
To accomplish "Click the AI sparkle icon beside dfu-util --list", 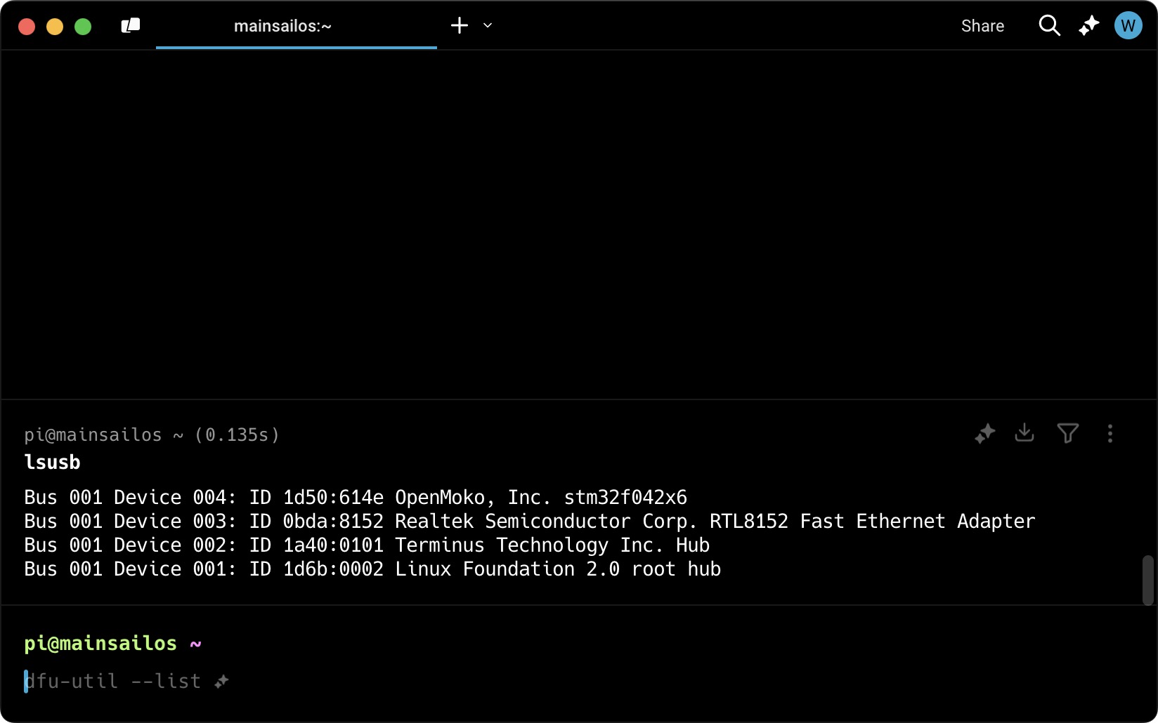I will click(x=222, y=682).
